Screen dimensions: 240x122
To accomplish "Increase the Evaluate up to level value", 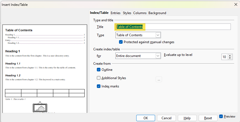I will 230,56.
